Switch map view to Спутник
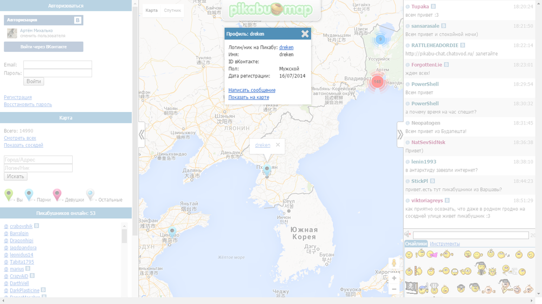Image resolution: width=542 pixels, height=304 pixels. [172, 10]
